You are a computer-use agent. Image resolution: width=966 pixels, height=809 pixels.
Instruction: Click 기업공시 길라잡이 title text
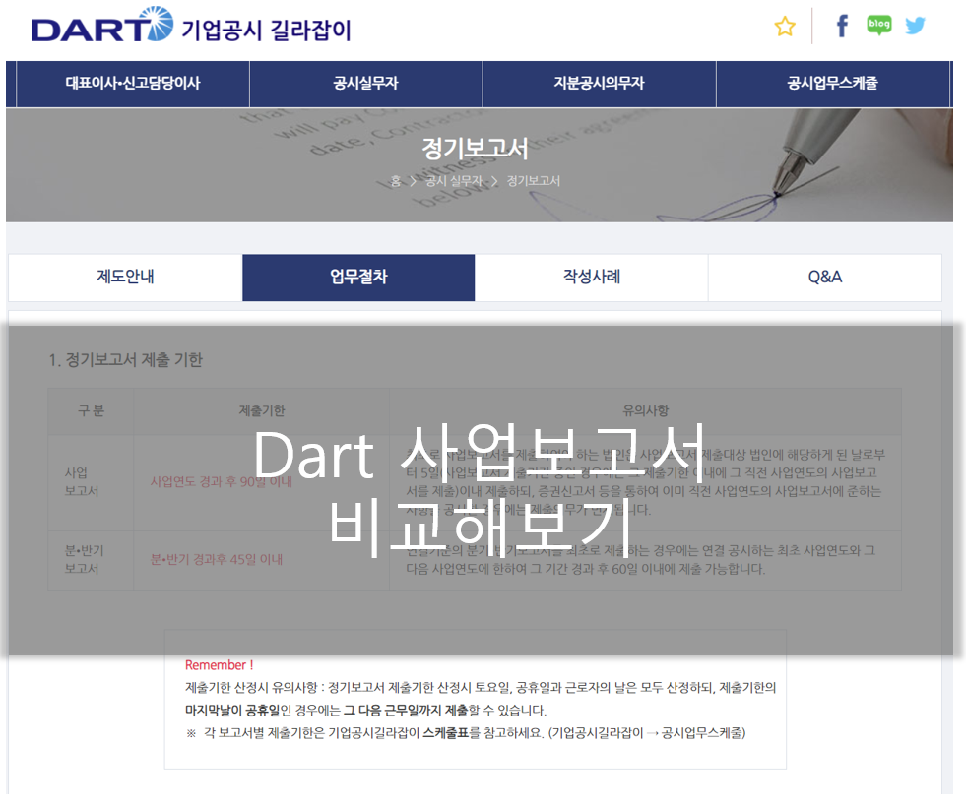pos(266,30)
